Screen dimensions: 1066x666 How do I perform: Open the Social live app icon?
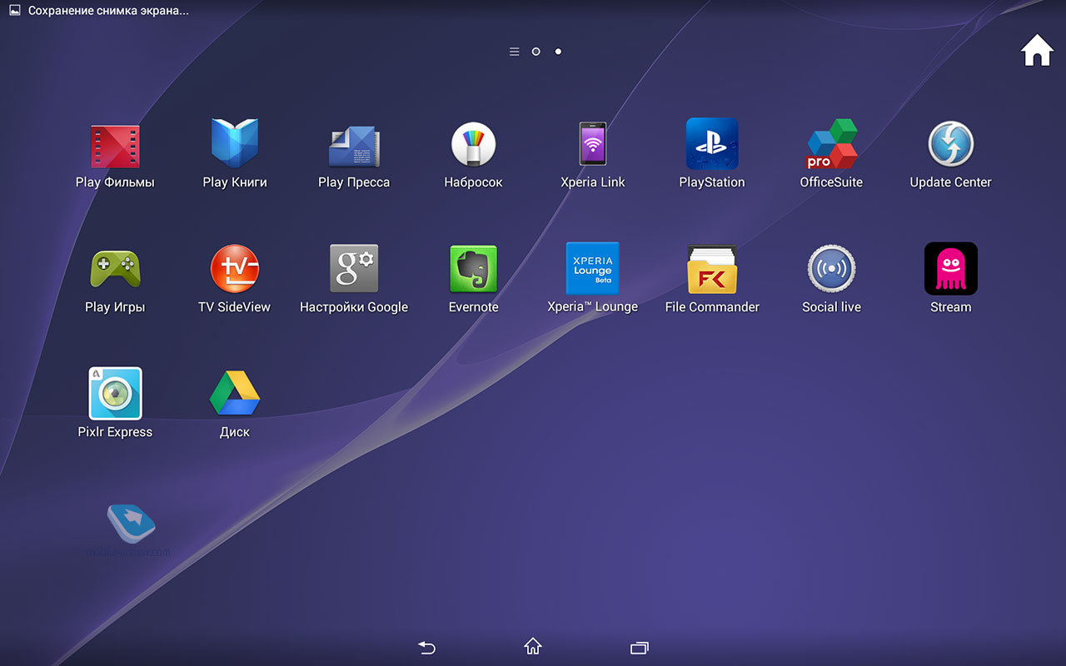coord(831,269)
